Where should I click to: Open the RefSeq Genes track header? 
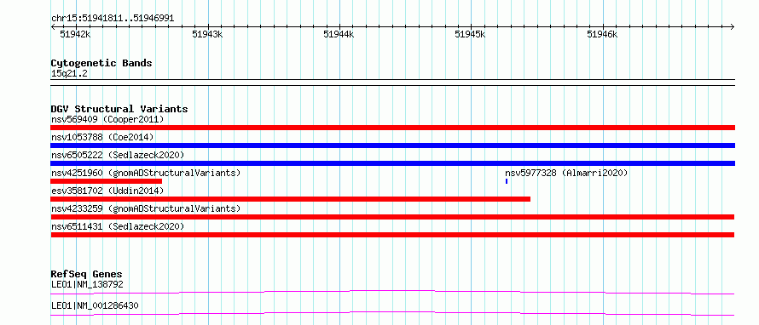(x=87, y=275)
